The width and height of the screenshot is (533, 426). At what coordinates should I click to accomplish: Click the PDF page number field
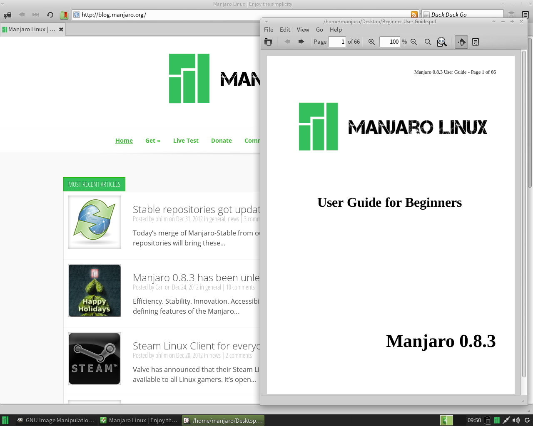tap(337, 42)
